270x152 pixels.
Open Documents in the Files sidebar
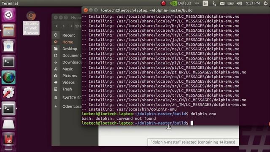(67, 55)
